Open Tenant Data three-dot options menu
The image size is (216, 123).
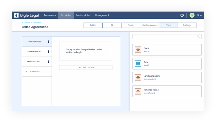pos(48,62)
